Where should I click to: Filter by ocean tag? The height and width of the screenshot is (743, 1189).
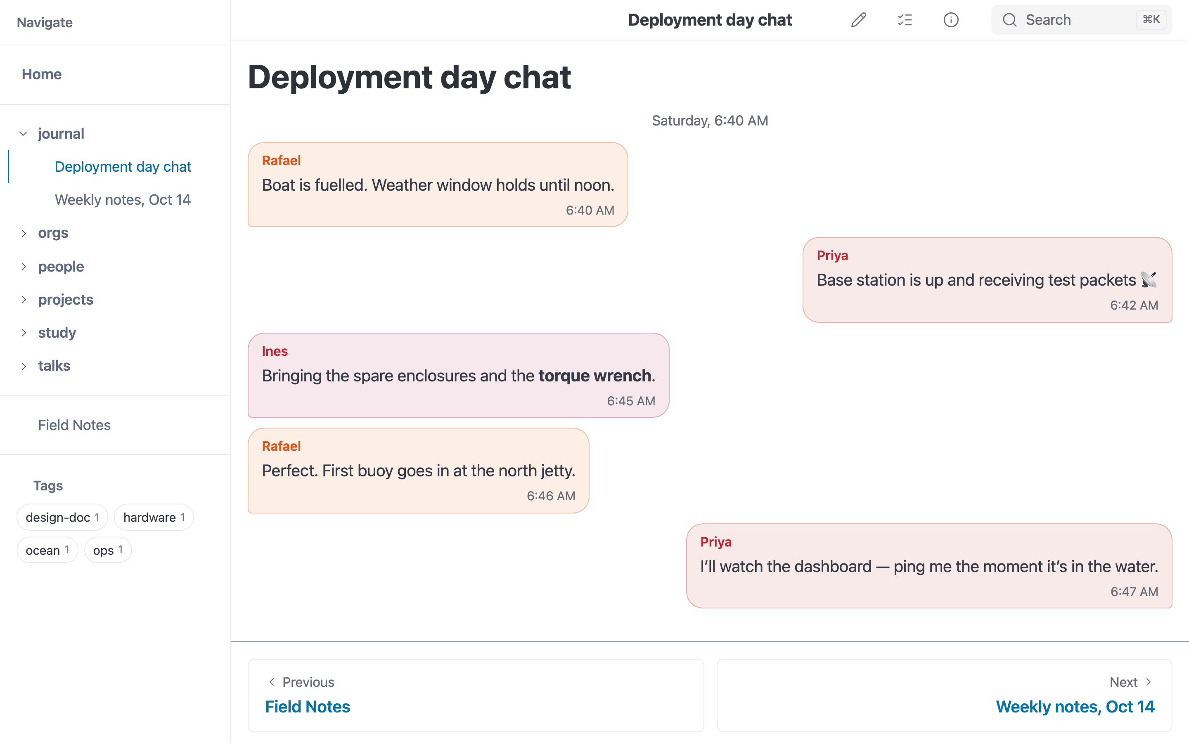(47, 550)
